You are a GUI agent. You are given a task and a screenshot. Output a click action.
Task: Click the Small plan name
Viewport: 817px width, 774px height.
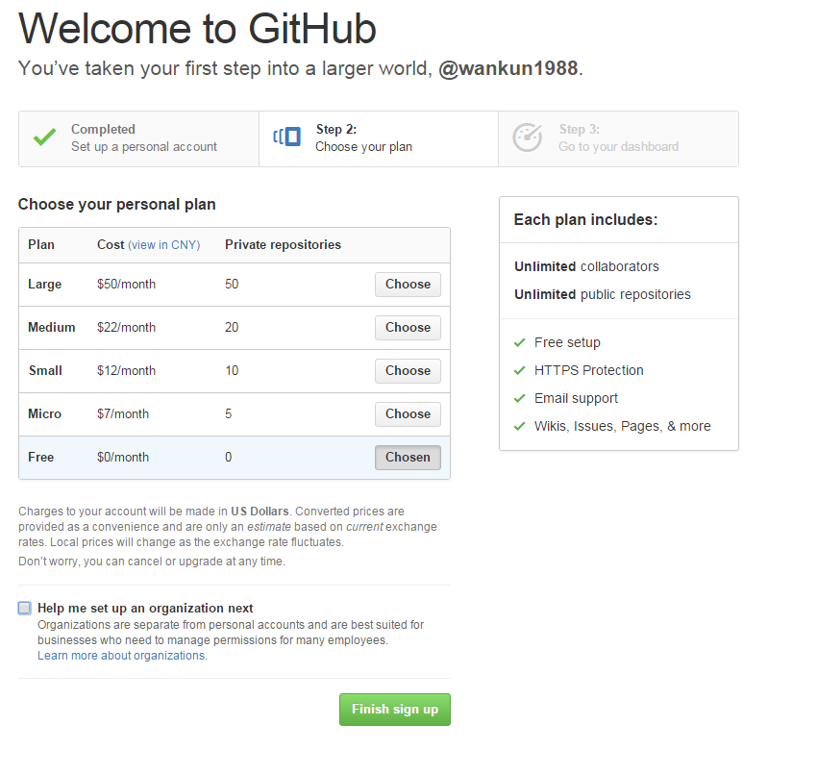click(x=45, y=370)
